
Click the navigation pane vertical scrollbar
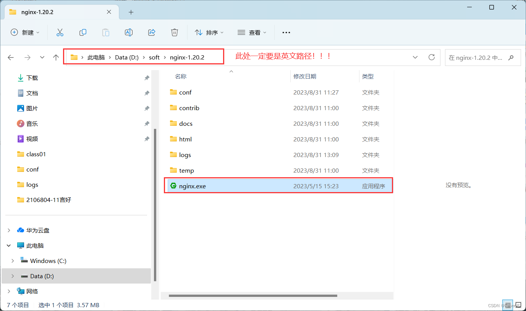tap(155, 205)
